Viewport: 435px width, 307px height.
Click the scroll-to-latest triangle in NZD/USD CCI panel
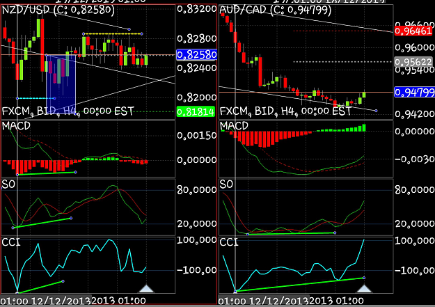146,288
